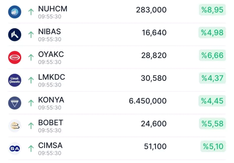Image resolution: width=234 pixels, height=163 pixels.
Task: Click the NIBAS company logo icon
Action: click(x=15, y=34)
